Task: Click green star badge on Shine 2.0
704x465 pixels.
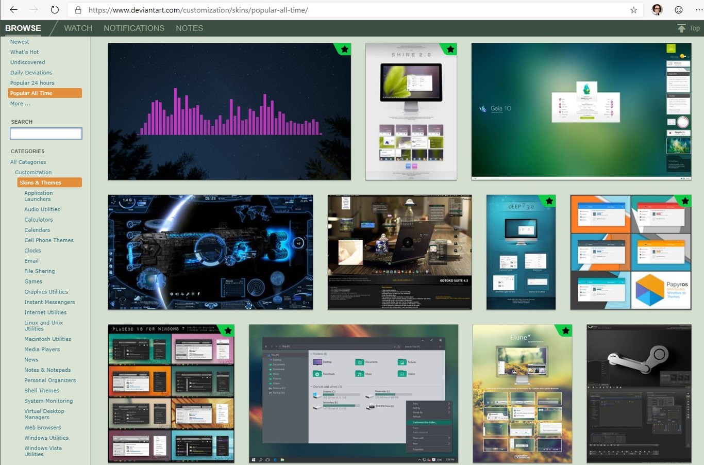Action: [x=450, y=49]
